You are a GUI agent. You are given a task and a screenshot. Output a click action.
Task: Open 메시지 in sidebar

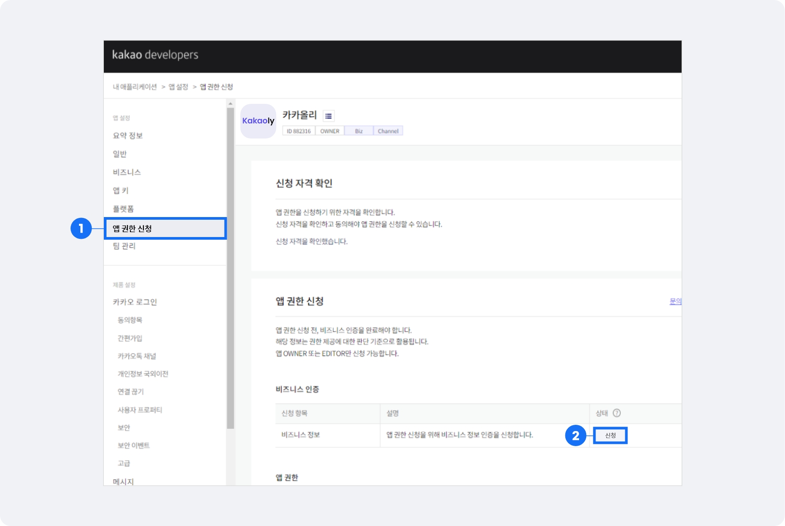[x=123, y=481]
